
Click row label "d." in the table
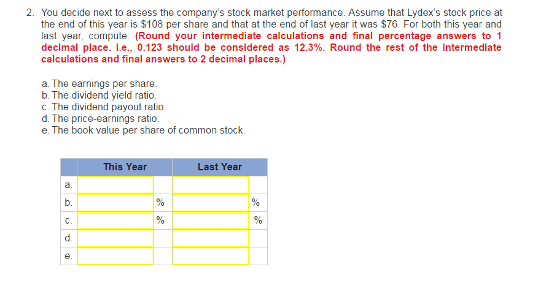68,238
